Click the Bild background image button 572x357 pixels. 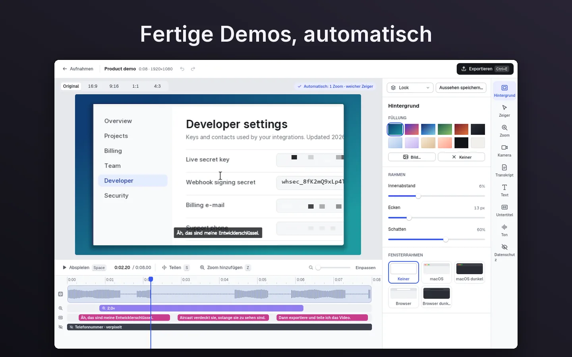pyautogui.click(x=412, y=157)
